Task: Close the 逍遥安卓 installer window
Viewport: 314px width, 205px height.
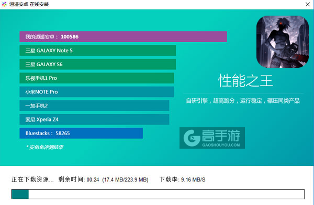Action: 308,4
